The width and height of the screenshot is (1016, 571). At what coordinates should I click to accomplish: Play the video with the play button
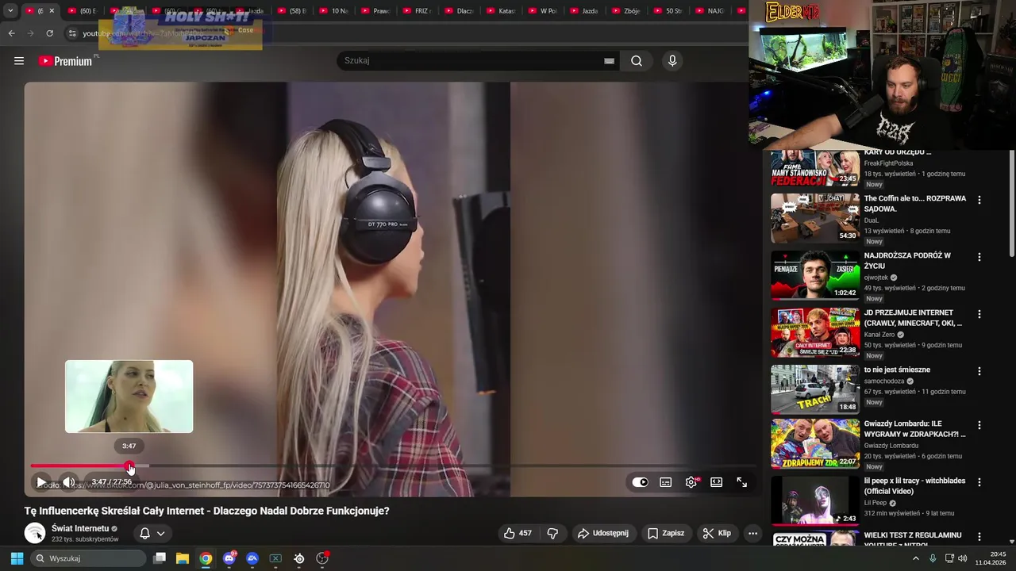point(41,482)
